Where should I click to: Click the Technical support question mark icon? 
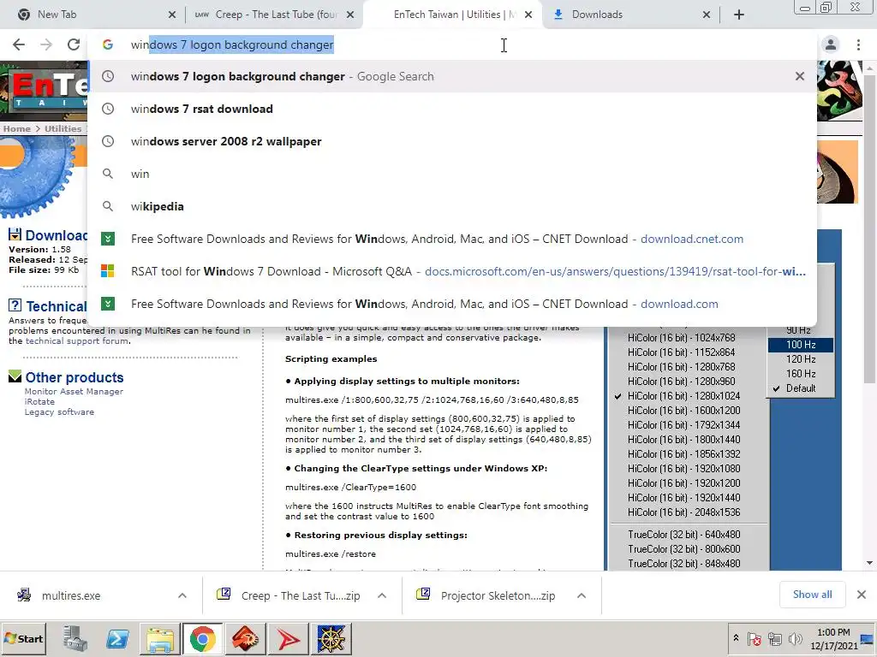tap(15, 305)
